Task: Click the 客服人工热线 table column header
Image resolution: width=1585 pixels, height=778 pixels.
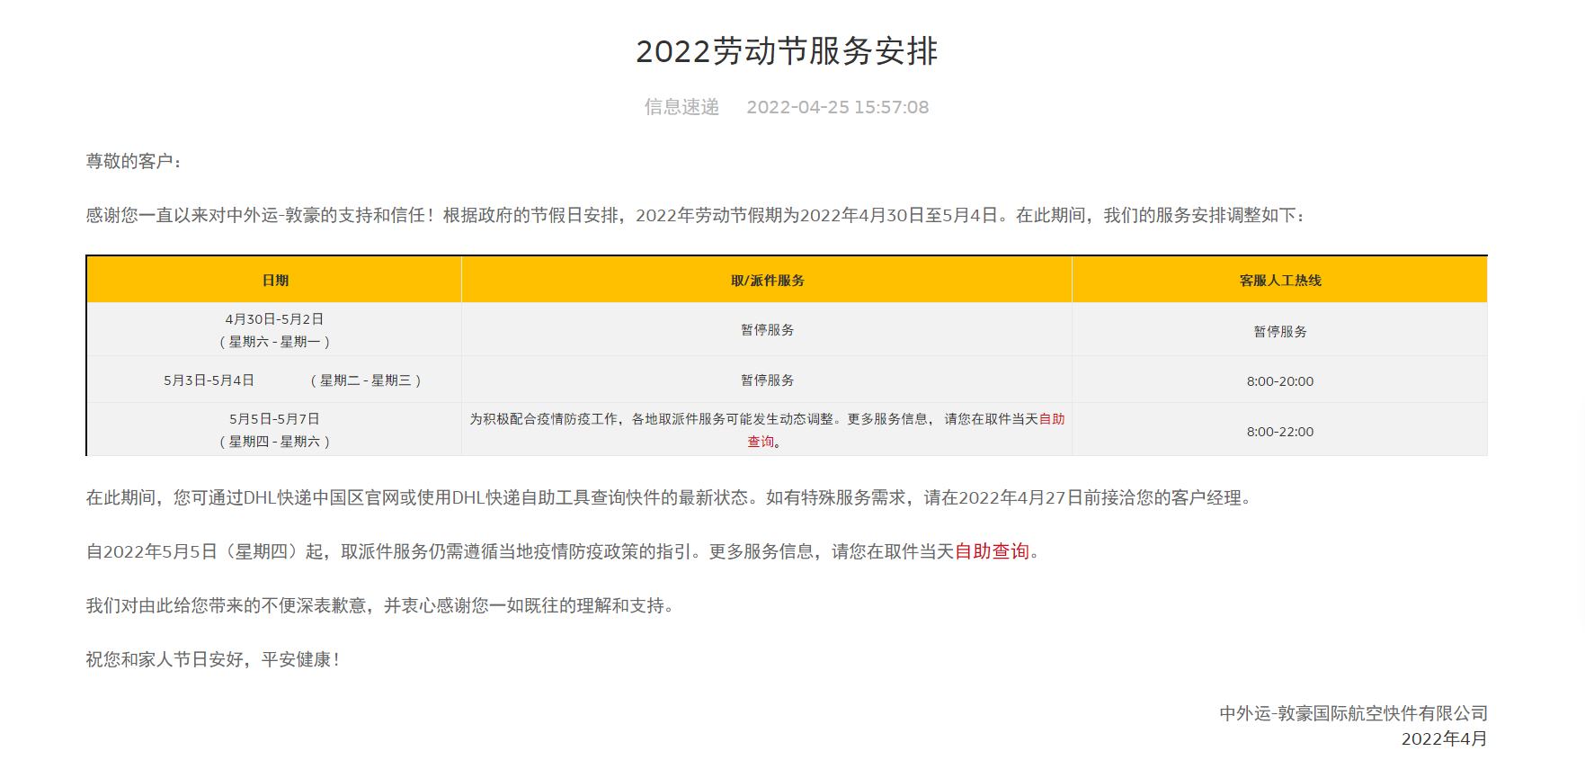Action: click(1280, 281)
